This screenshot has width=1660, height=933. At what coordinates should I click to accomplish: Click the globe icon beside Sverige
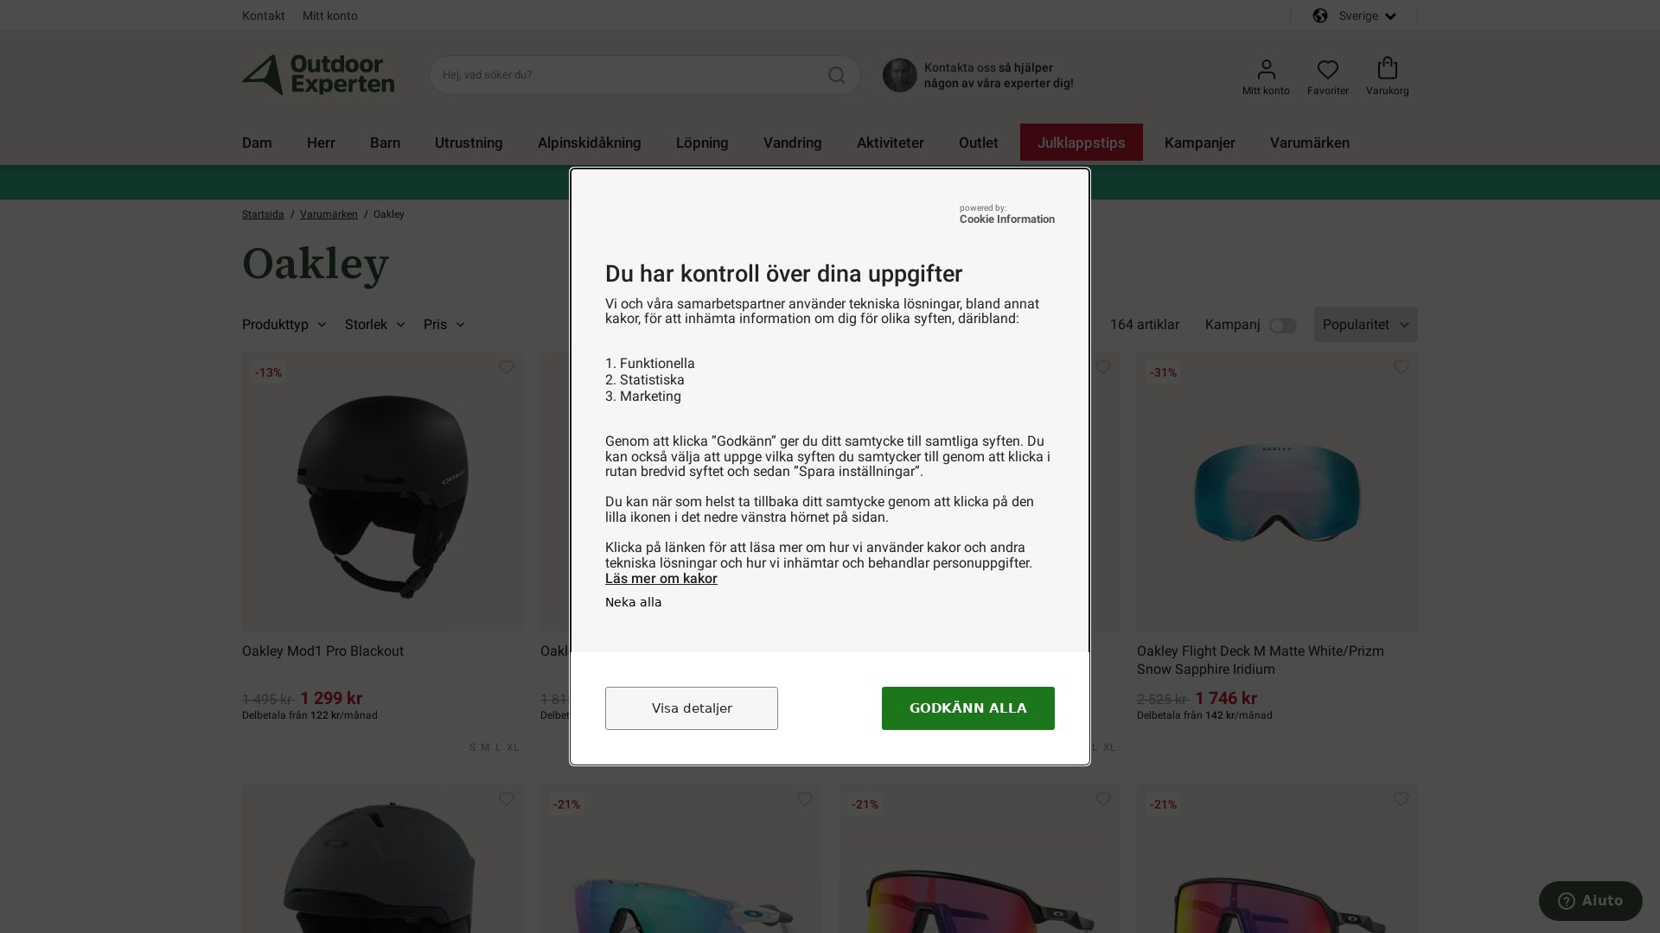pos(1320,16)
